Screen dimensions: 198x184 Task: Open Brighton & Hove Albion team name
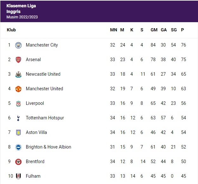click(48, 147)
